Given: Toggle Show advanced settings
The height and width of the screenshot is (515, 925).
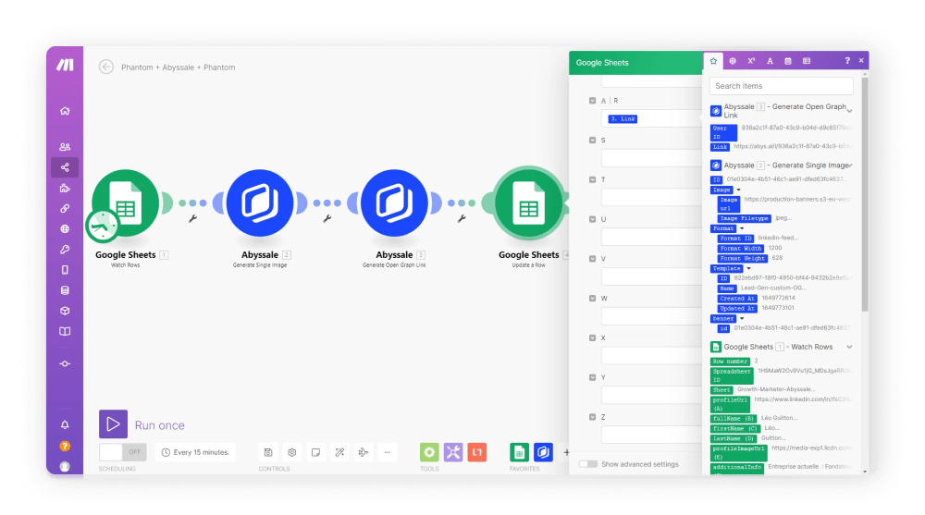Looking at the screenshot, I should tap(588, 464).
